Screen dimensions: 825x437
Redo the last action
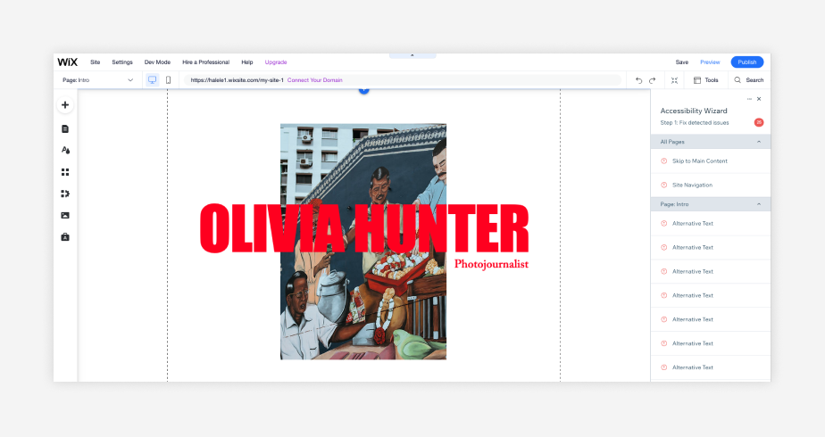(x=653, y=80)
